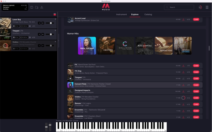The width and height of the screenshot is (212, 132).
Task: Click the pitch bend wheel
Action: [46, 127]
